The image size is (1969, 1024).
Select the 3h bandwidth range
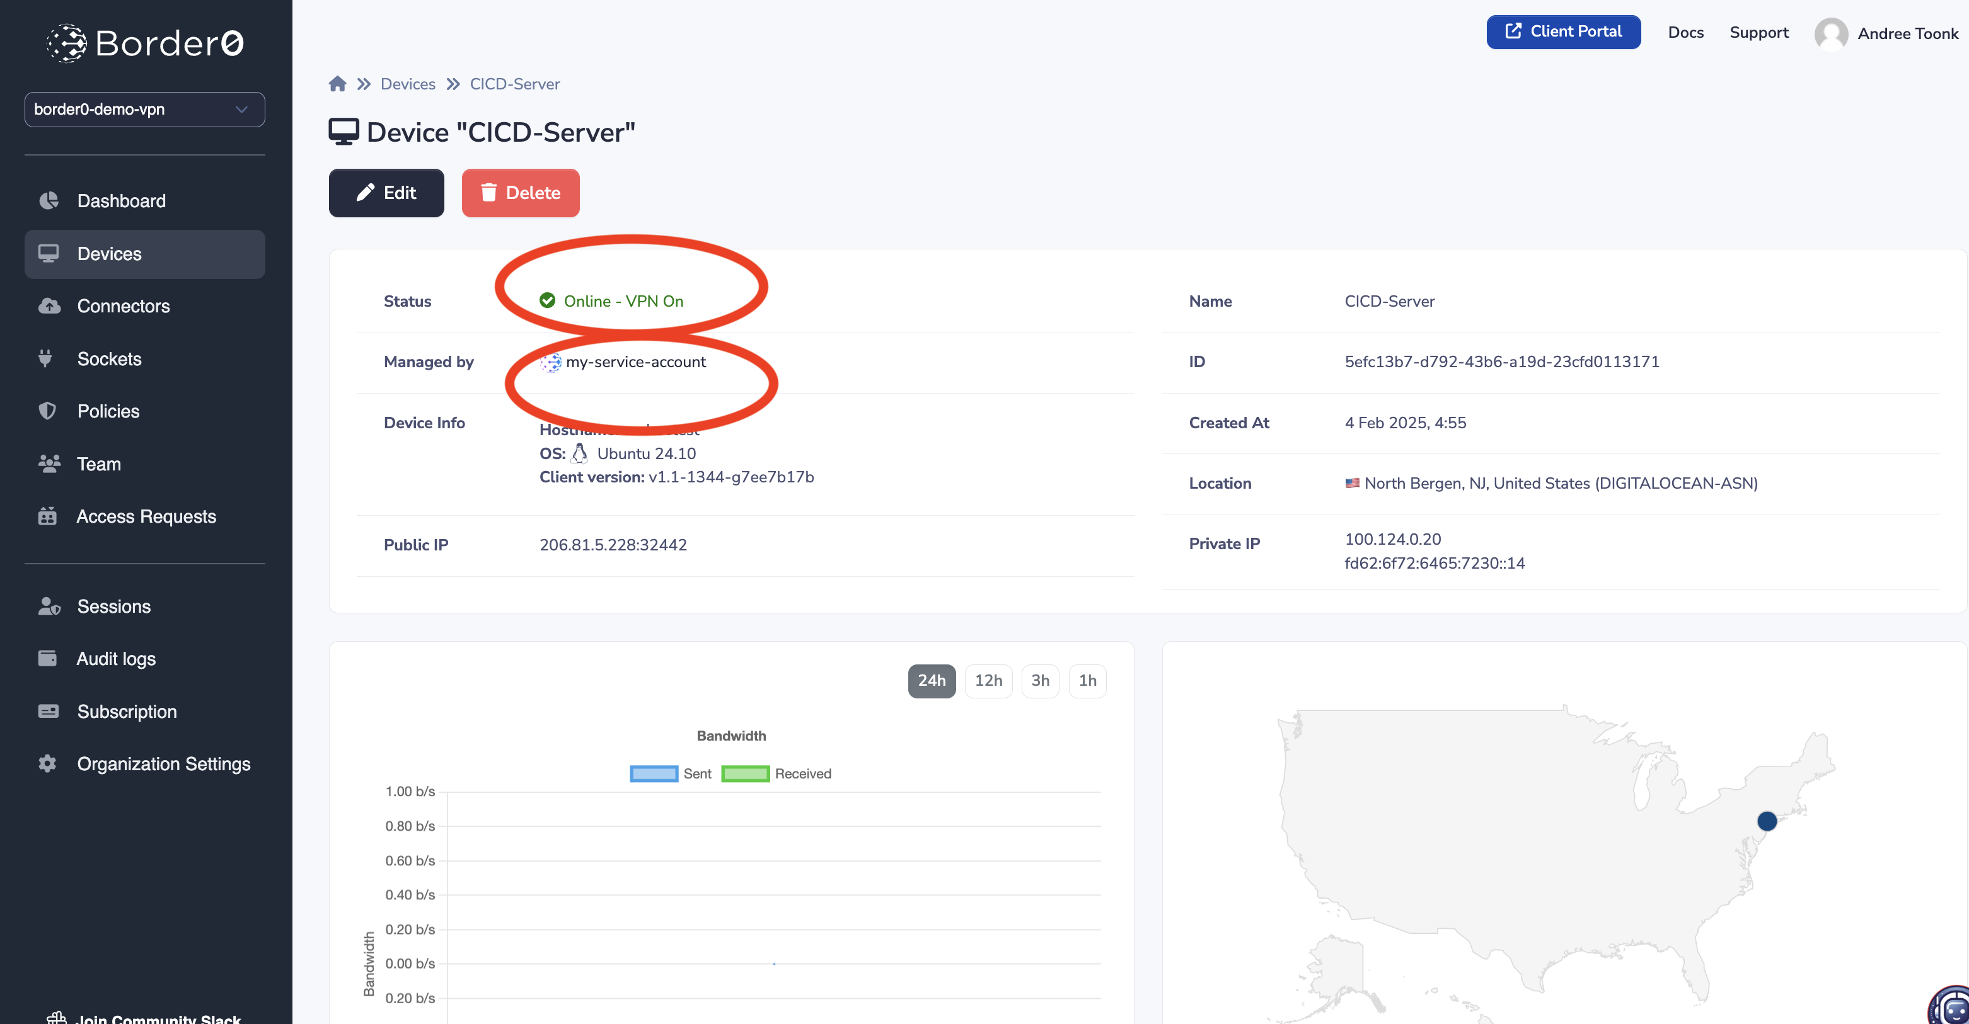pyautogui.click(x=1039, y=680)
